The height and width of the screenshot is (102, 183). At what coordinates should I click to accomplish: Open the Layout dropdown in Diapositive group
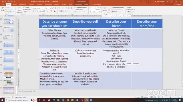(x=26, y=7)
